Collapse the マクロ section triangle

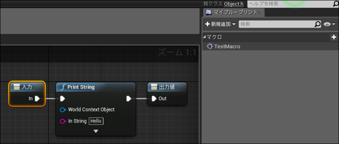pos(204,37)
